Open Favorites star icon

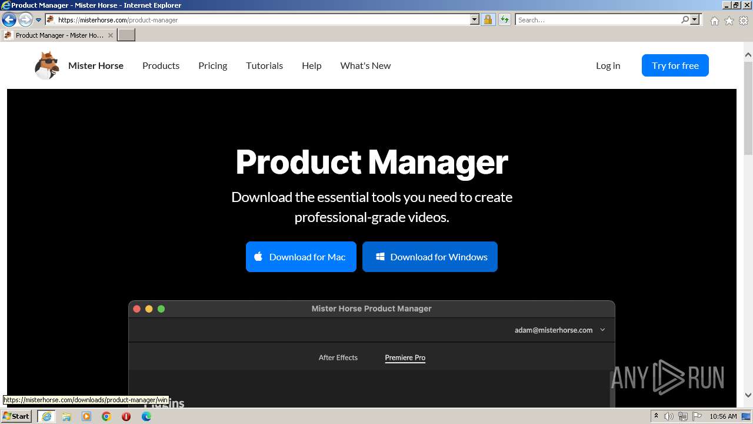(729, 21)
